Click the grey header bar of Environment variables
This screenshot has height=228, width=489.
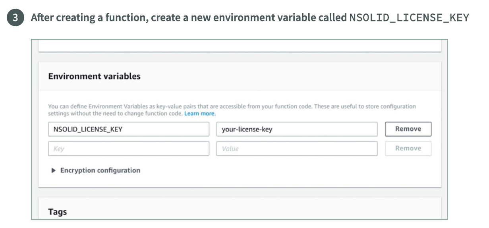click(x=278, y=76)
